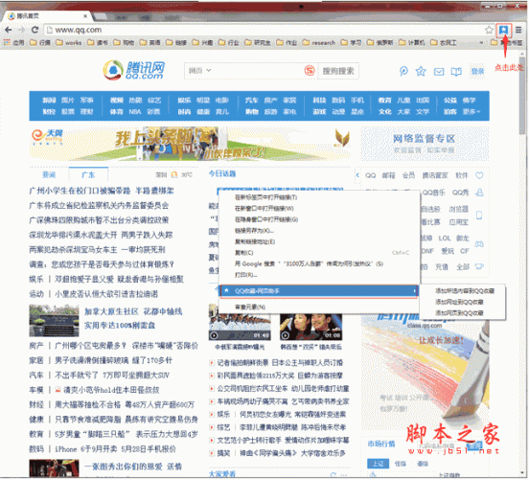Viewport: 529px width, 479px height.
Task: Open the garden photo thumbnail beside 加拿大原生社区
Action: pyautogui.click(x=54, y=321)
